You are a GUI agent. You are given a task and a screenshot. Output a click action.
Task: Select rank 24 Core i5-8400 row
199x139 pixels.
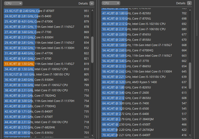pyautogui.click(x=46, y=16)
